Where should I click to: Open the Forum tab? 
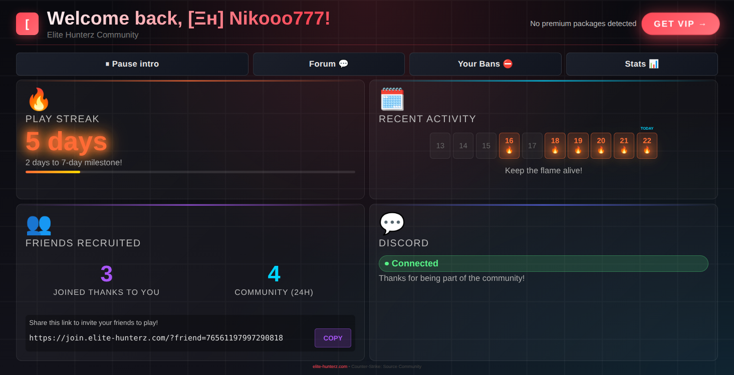329,64
